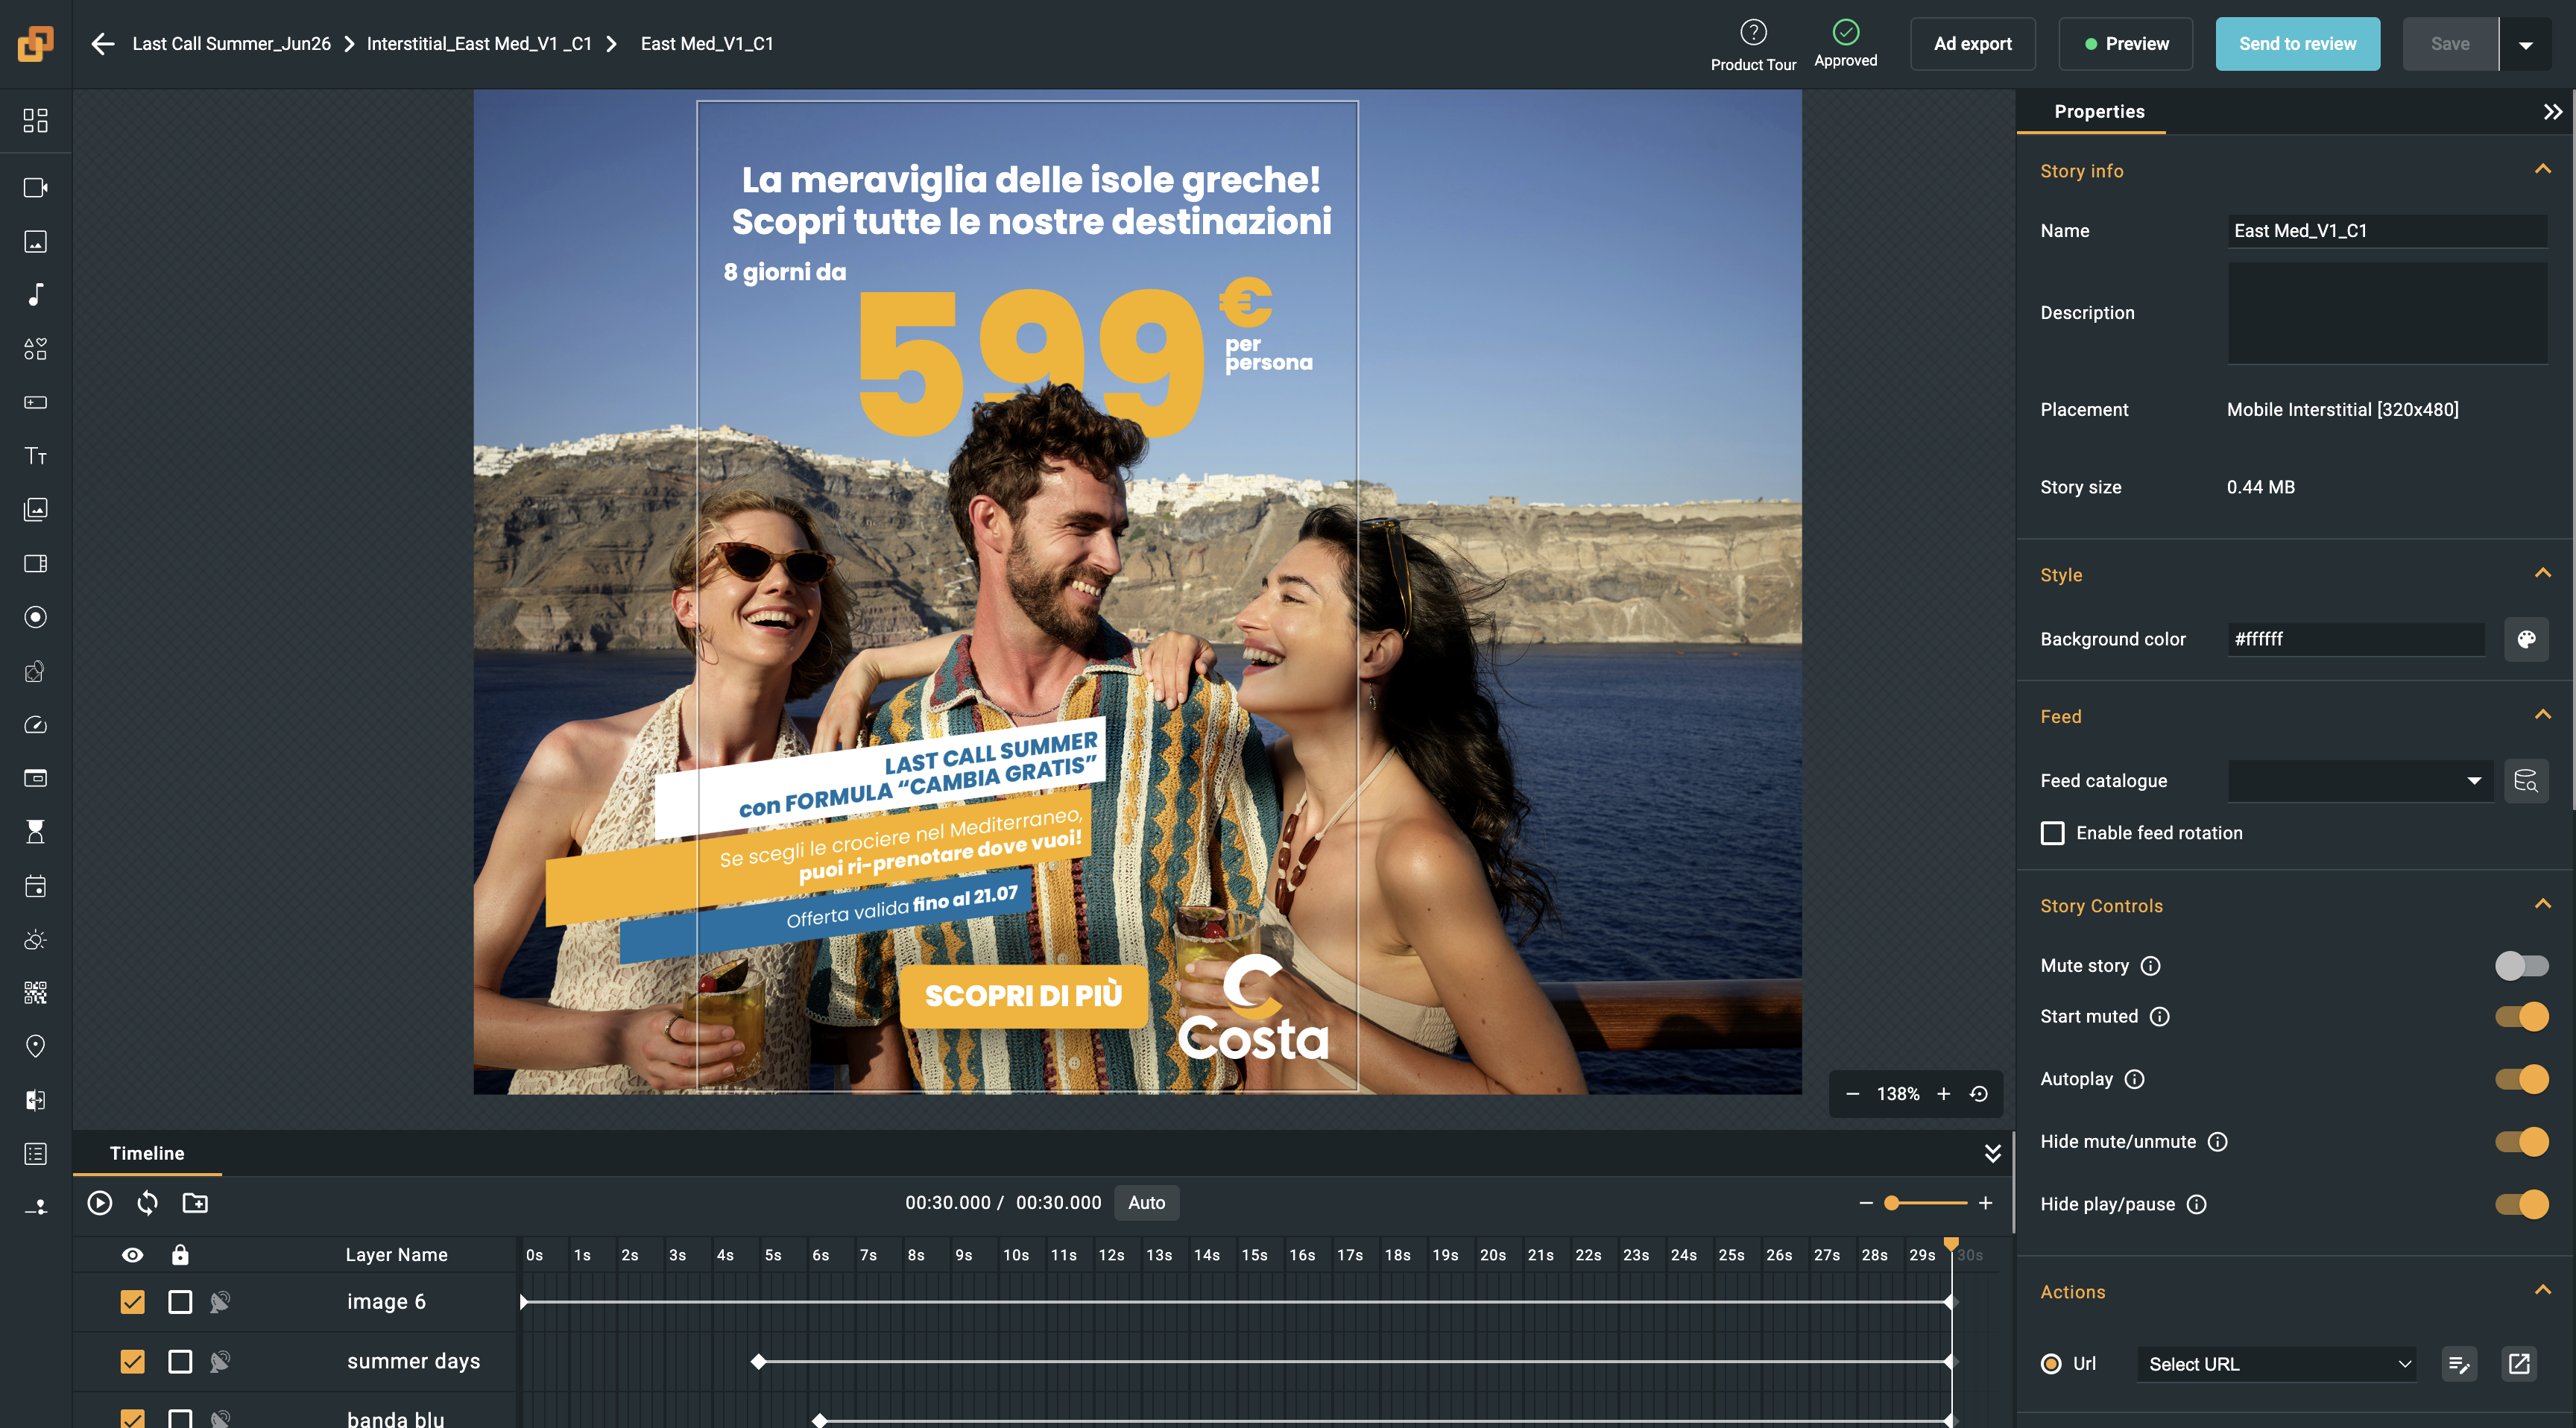Viewport: 2576px width, 1428px height.
Task: Switch to the Properties tab
Action: (x=2099, y=111)
